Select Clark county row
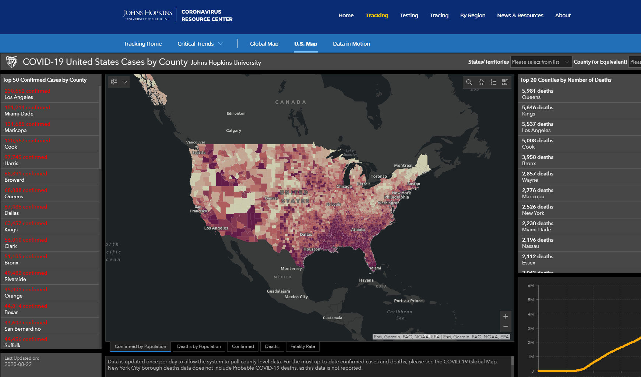 [x=50, y=243]
